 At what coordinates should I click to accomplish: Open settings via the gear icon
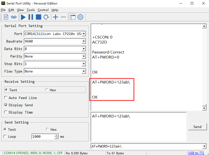(80, 17)
